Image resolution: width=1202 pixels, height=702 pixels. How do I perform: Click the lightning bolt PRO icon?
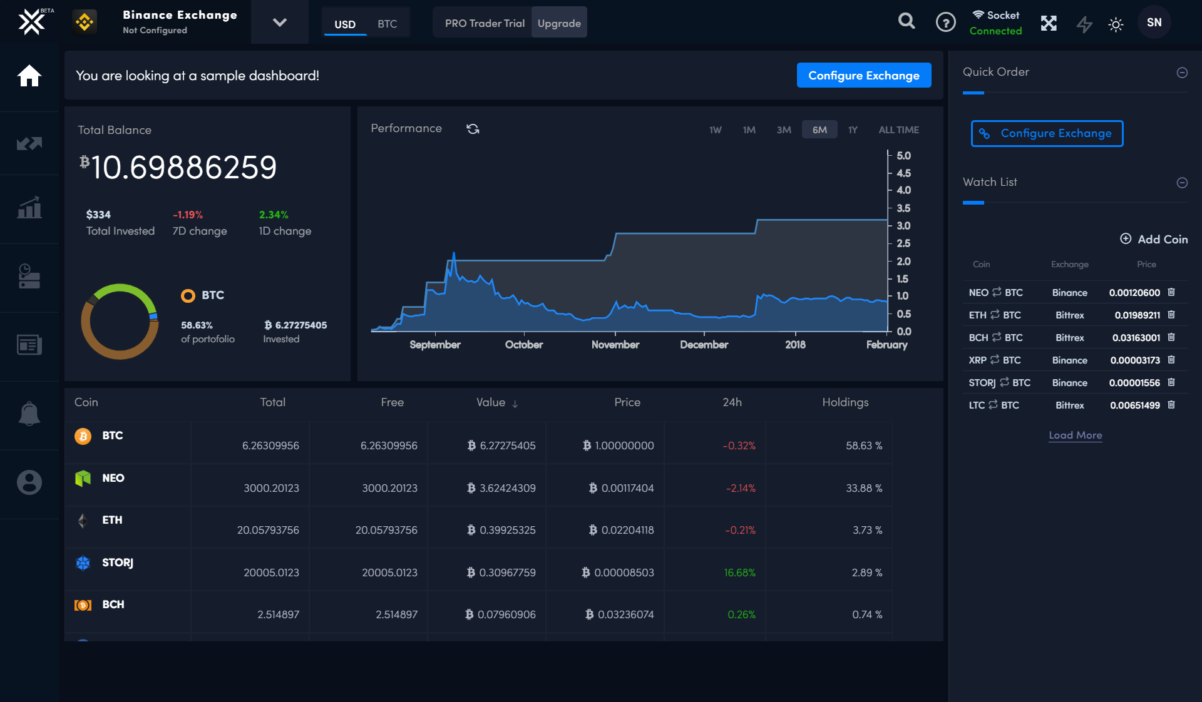(x=1083, y=23)
